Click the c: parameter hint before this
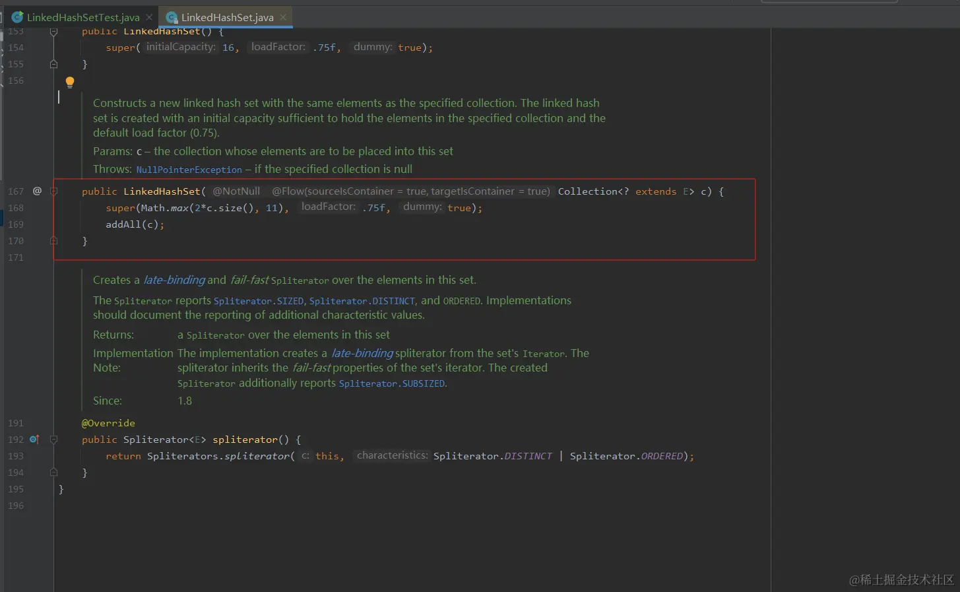 [x=305, y=455]
